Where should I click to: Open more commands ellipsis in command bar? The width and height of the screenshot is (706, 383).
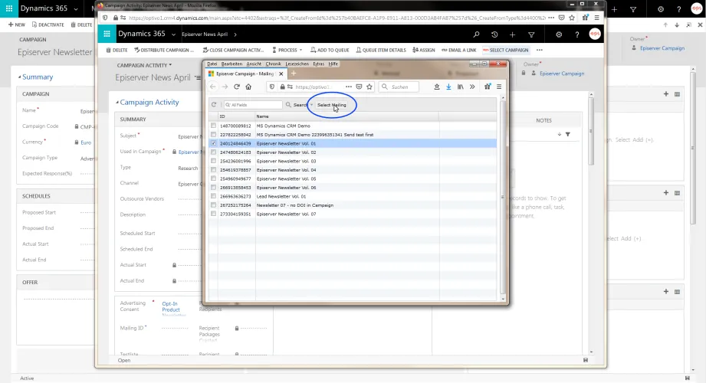click(x=540, y=50)
